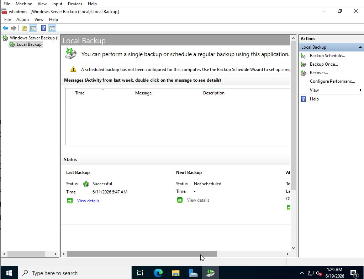Open File Explorer from the taskbar
Viewport: 364px width, 279px height.
click(x=176, y=273)
